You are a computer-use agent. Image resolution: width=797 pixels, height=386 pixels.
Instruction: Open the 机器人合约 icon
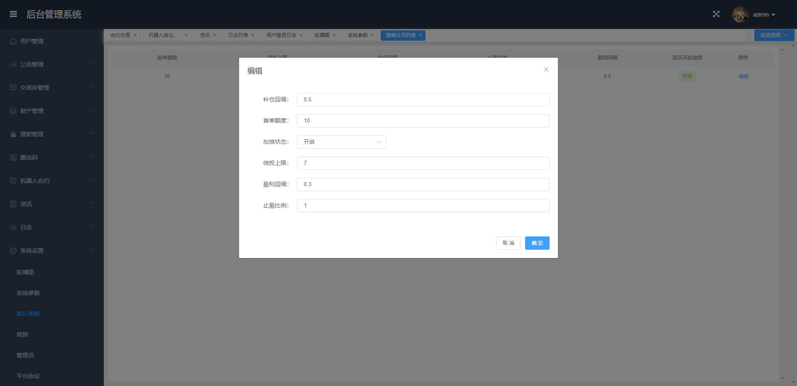coord(12,181)
